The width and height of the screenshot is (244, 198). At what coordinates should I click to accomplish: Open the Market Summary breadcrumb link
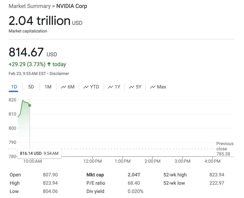(29, 6)
